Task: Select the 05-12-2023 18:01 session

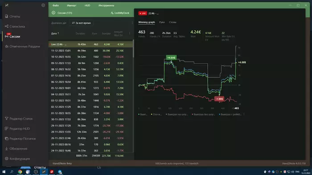Action: [90, 88]
